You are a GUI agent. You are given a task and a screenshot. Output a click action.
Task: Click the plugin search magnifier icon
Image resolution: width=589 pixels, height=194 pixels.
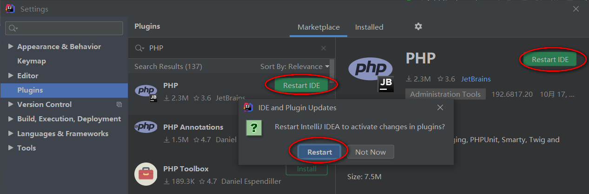(x=139, y=48)
